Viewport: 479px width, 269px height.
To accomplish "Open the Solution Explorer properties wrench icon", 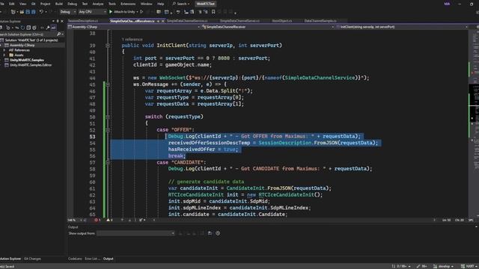I will point(48,28).
